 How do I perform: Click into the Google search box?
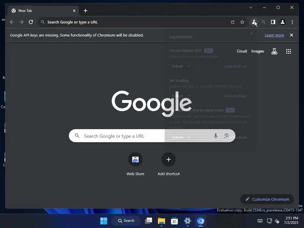(x=152, y=136)
